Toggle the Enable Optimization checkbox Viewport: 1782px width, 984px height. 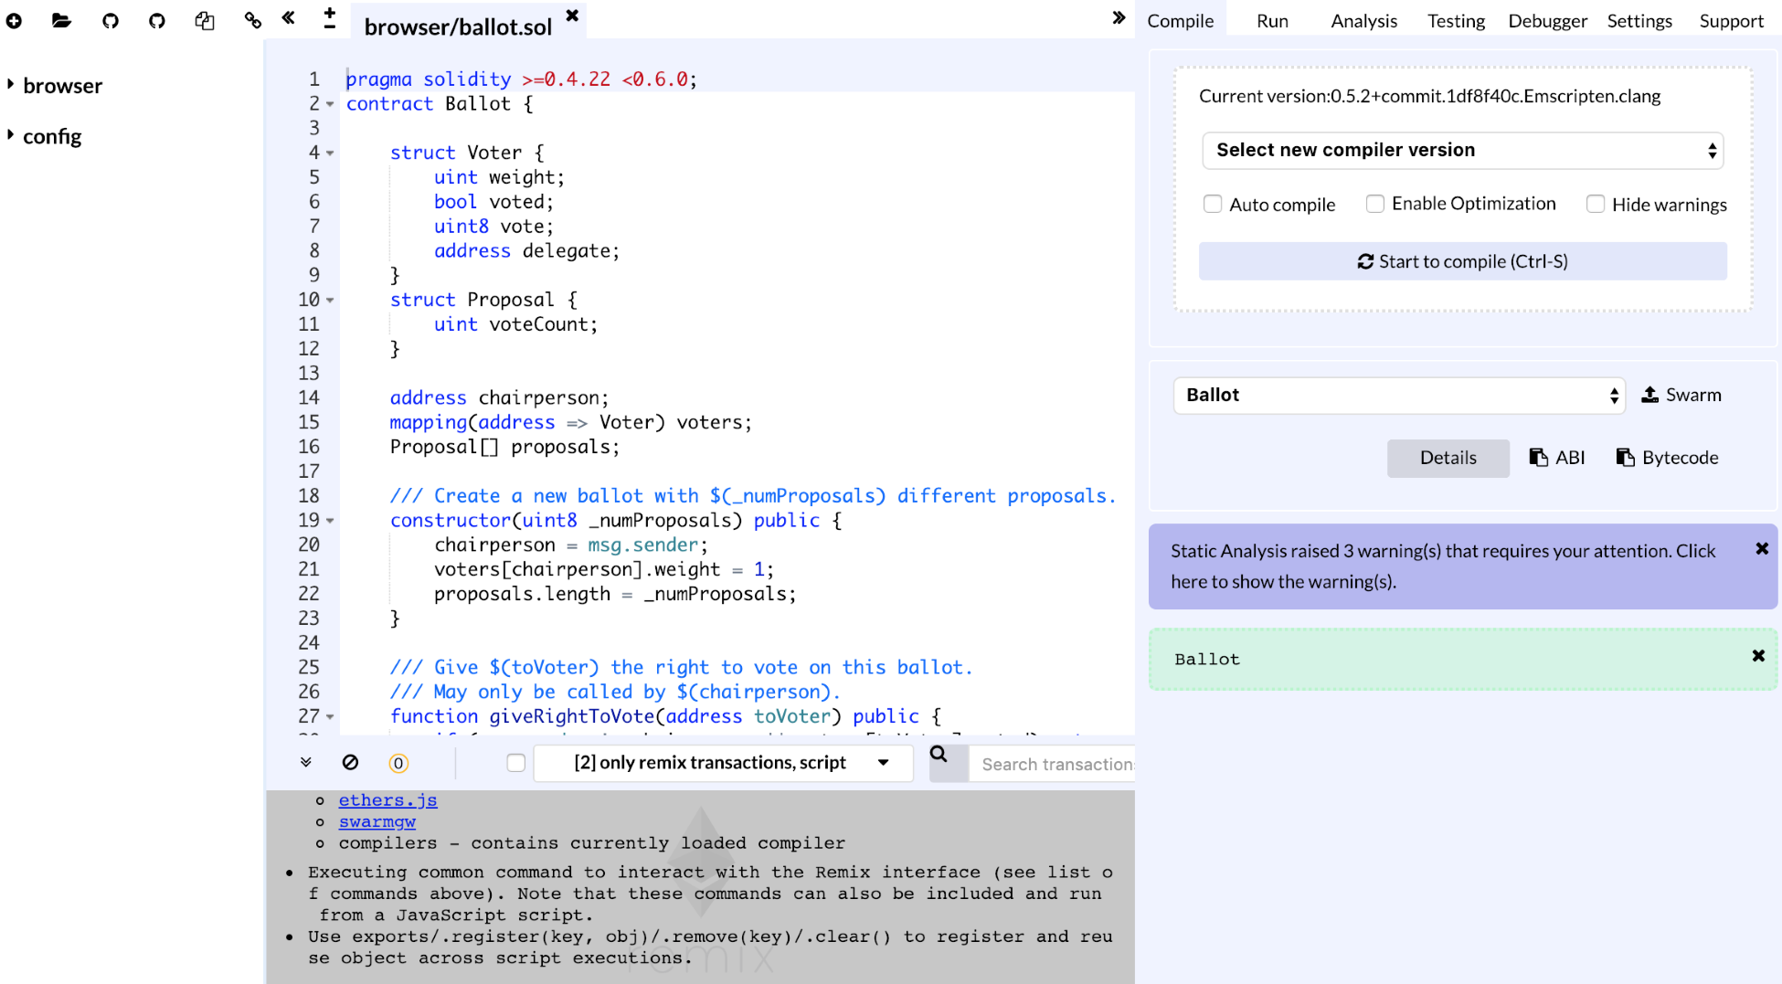[x=1375, y=204]
